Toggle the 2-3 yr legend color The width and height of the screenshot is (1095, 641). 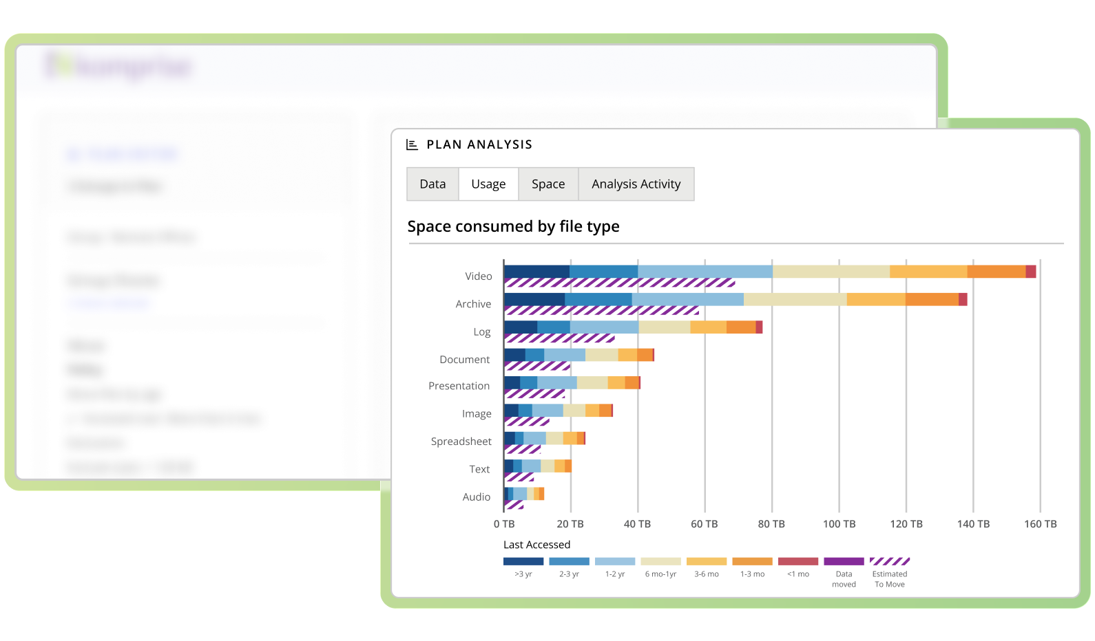569,561
